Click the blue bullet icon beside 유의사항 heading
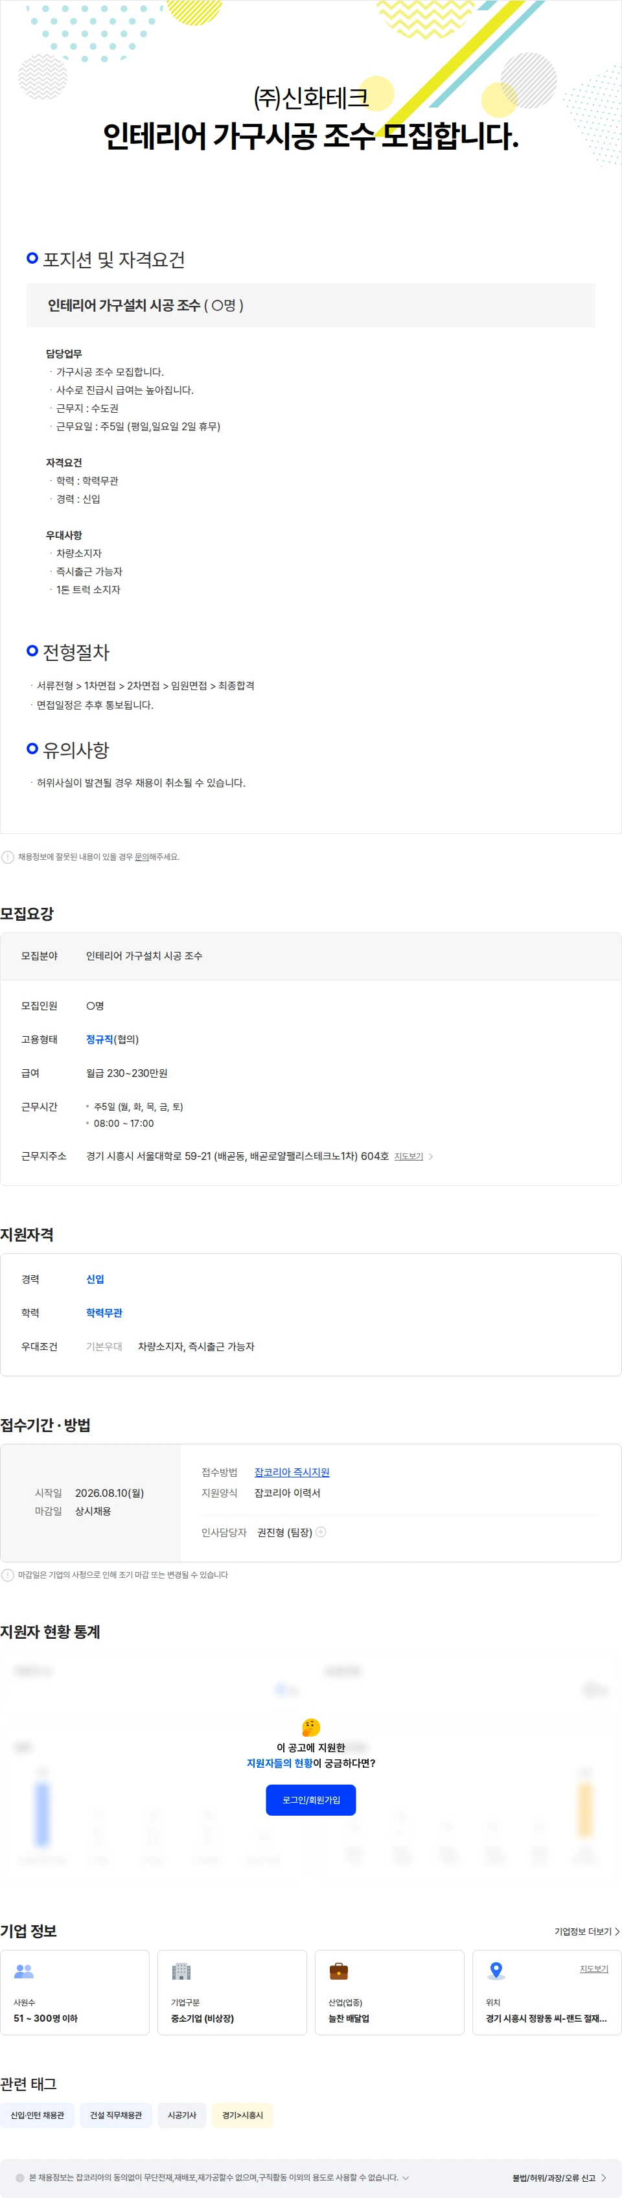The height and width of the screenshot is (2198, 622). (x=32, y=748)
